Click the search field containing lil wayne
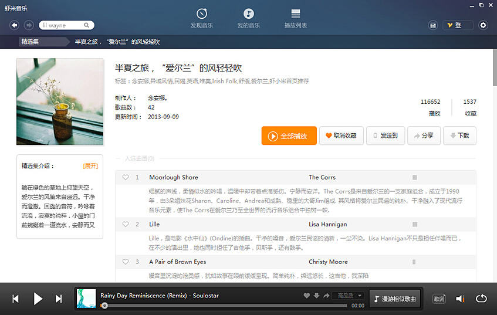Screen dimensions: 497x315 (62, 25)
